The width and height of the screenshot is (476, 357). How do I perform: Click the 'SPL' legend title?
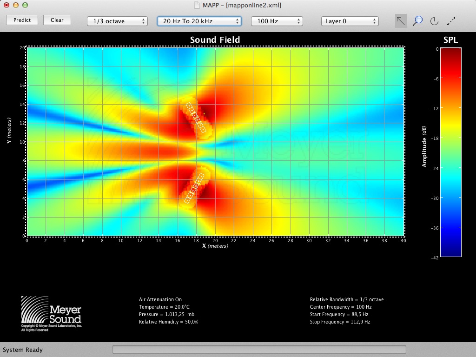click(450, 40)
